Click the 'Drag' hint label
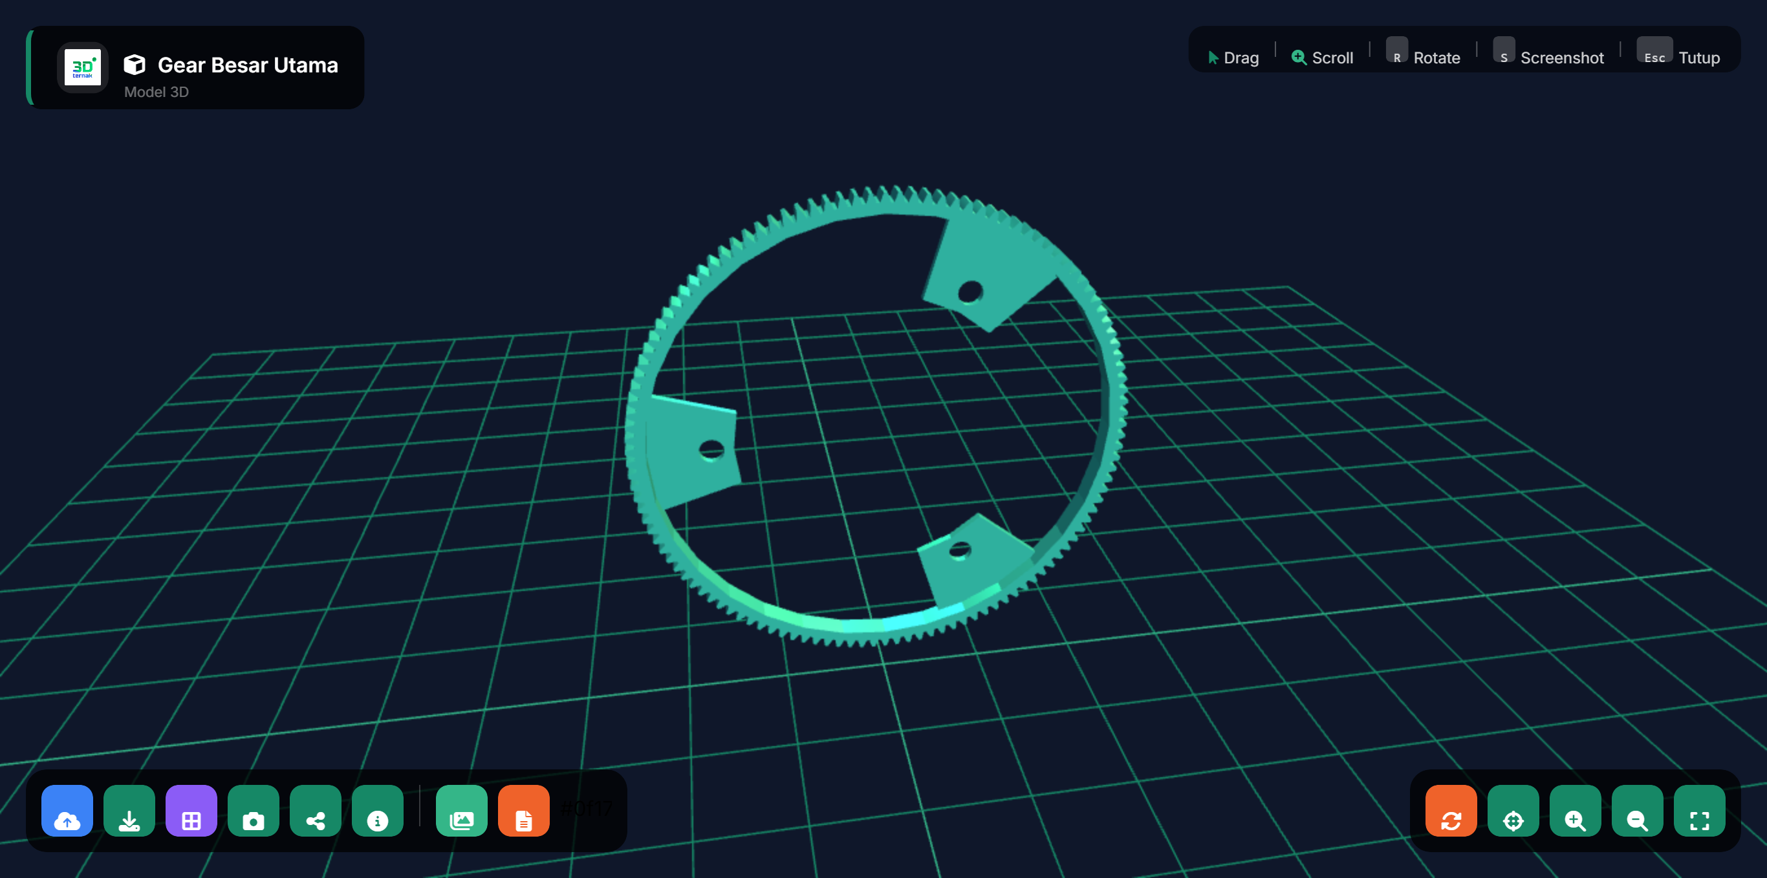 [1242, 58]
